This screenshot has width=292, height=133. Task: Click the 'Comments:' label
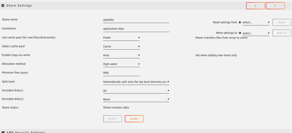(9, 29)
